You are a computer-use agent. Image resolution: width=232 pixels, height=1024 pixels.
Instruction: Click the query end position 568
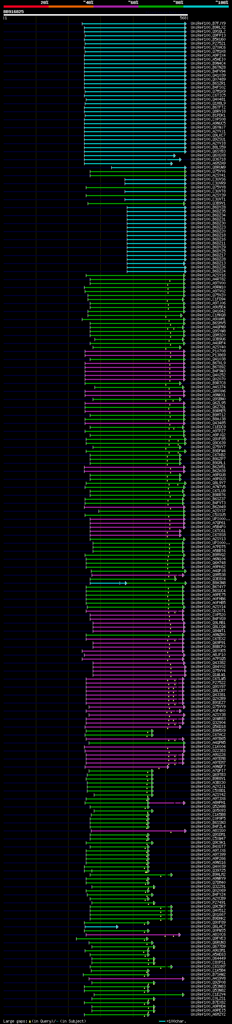[183, 18]
